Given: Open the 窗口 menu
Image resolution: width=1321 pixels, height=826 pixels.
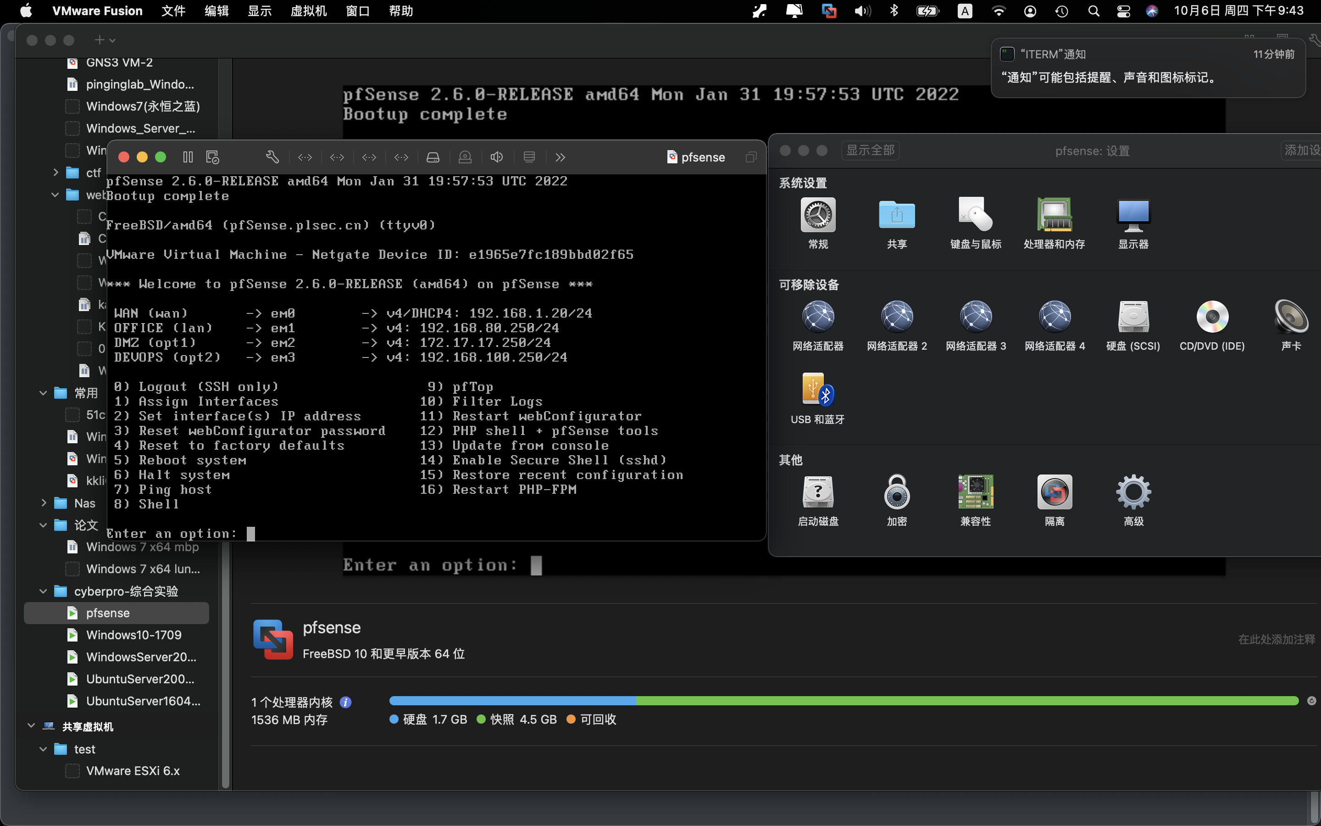Looking at the screenshot, I should (358, 11).
